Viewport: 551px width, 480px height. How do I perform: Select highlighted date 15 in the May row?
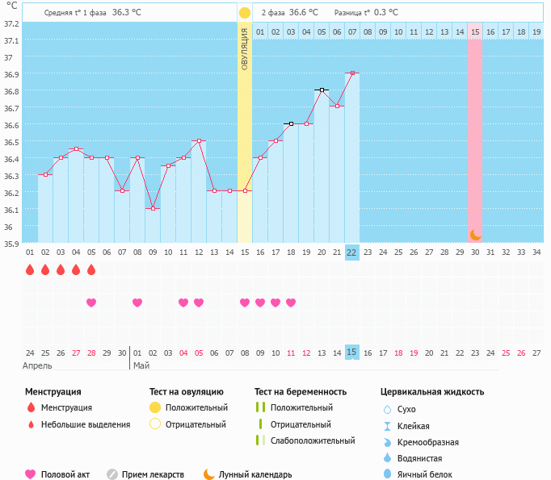click(x=351, y=353)
